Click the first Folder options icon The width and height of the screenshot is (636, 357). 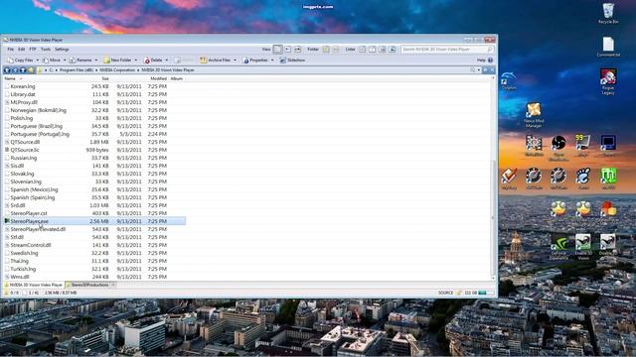[326, 49]
